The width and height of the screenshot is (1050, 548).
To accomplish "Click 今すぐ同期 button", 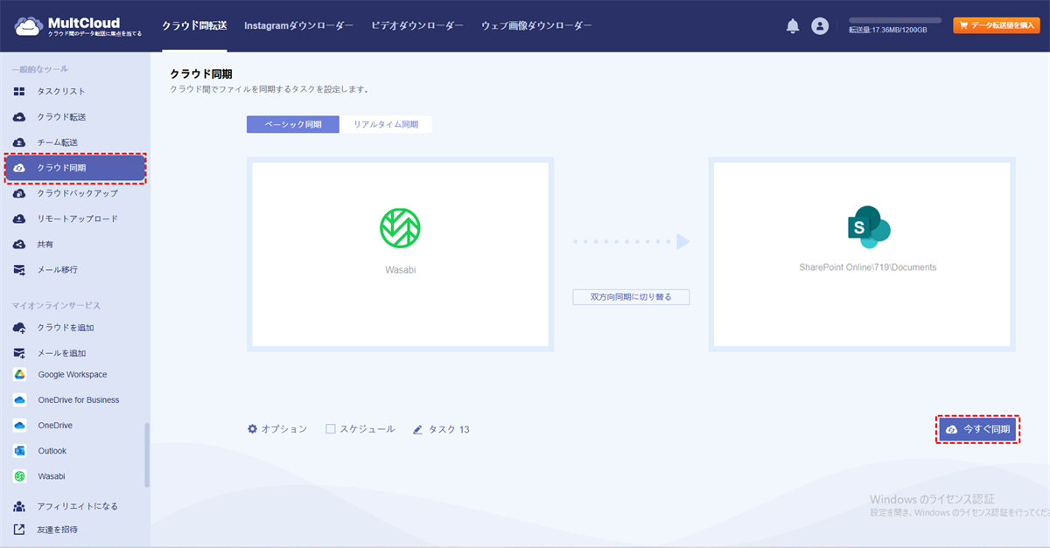I will tap(978, 429).
